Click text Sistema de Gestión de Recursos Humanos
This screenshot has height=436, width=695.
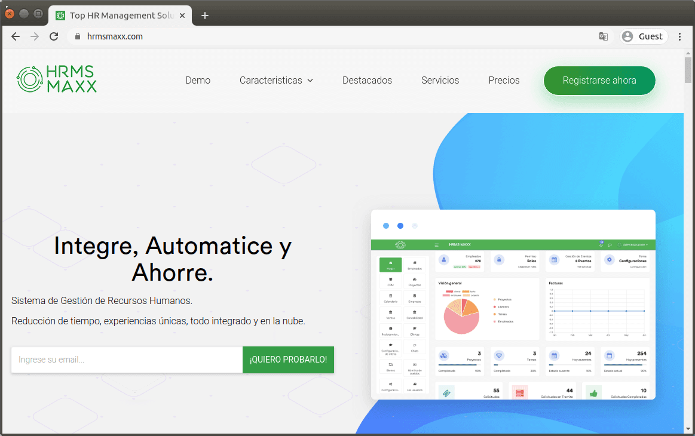102,301
